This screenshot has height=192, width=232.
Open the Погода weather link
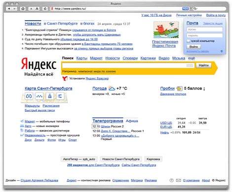(100, 89)
